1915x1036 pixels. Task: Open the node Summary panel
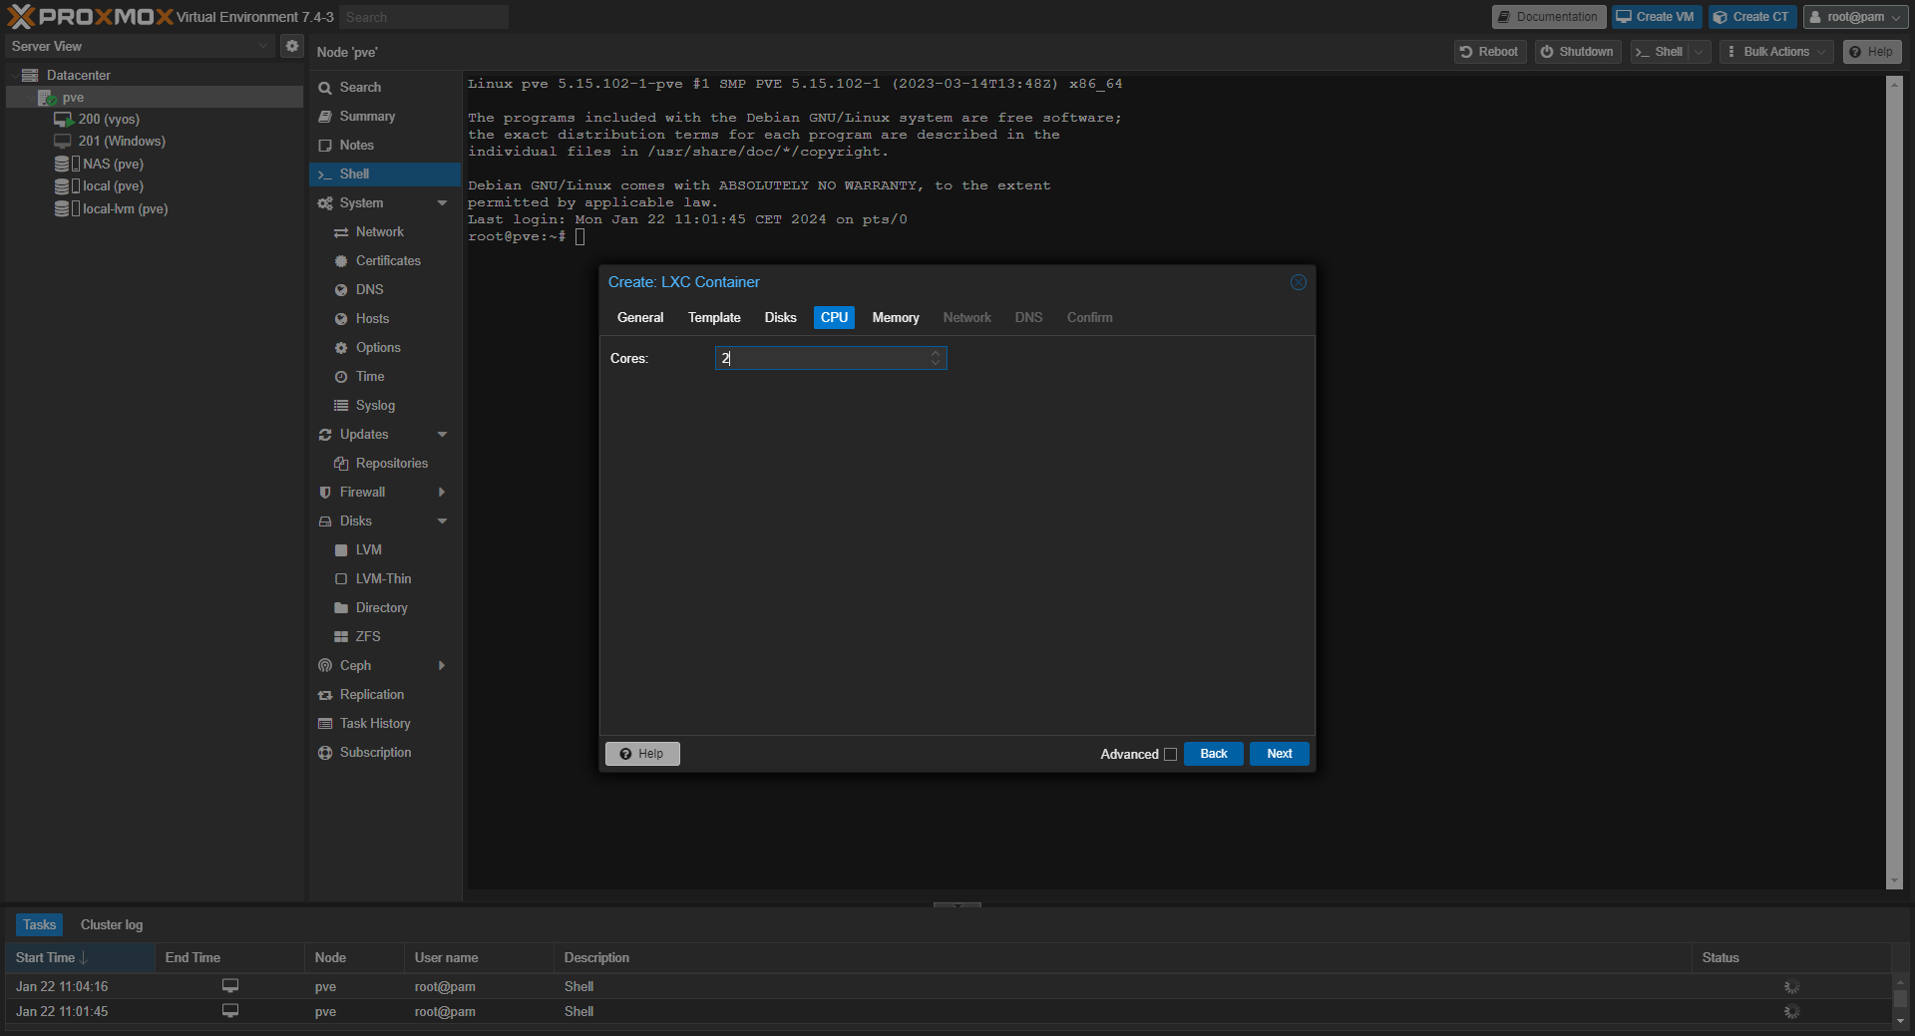coord(385,116)
